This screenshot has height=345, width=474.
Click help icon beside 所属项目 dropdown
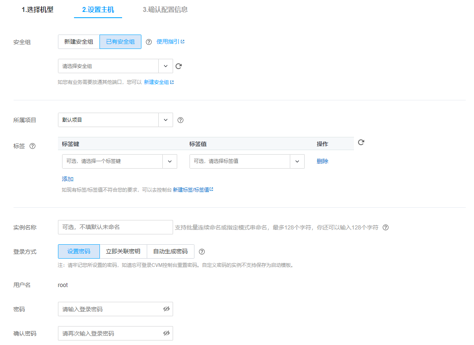(x=180, y=120)
